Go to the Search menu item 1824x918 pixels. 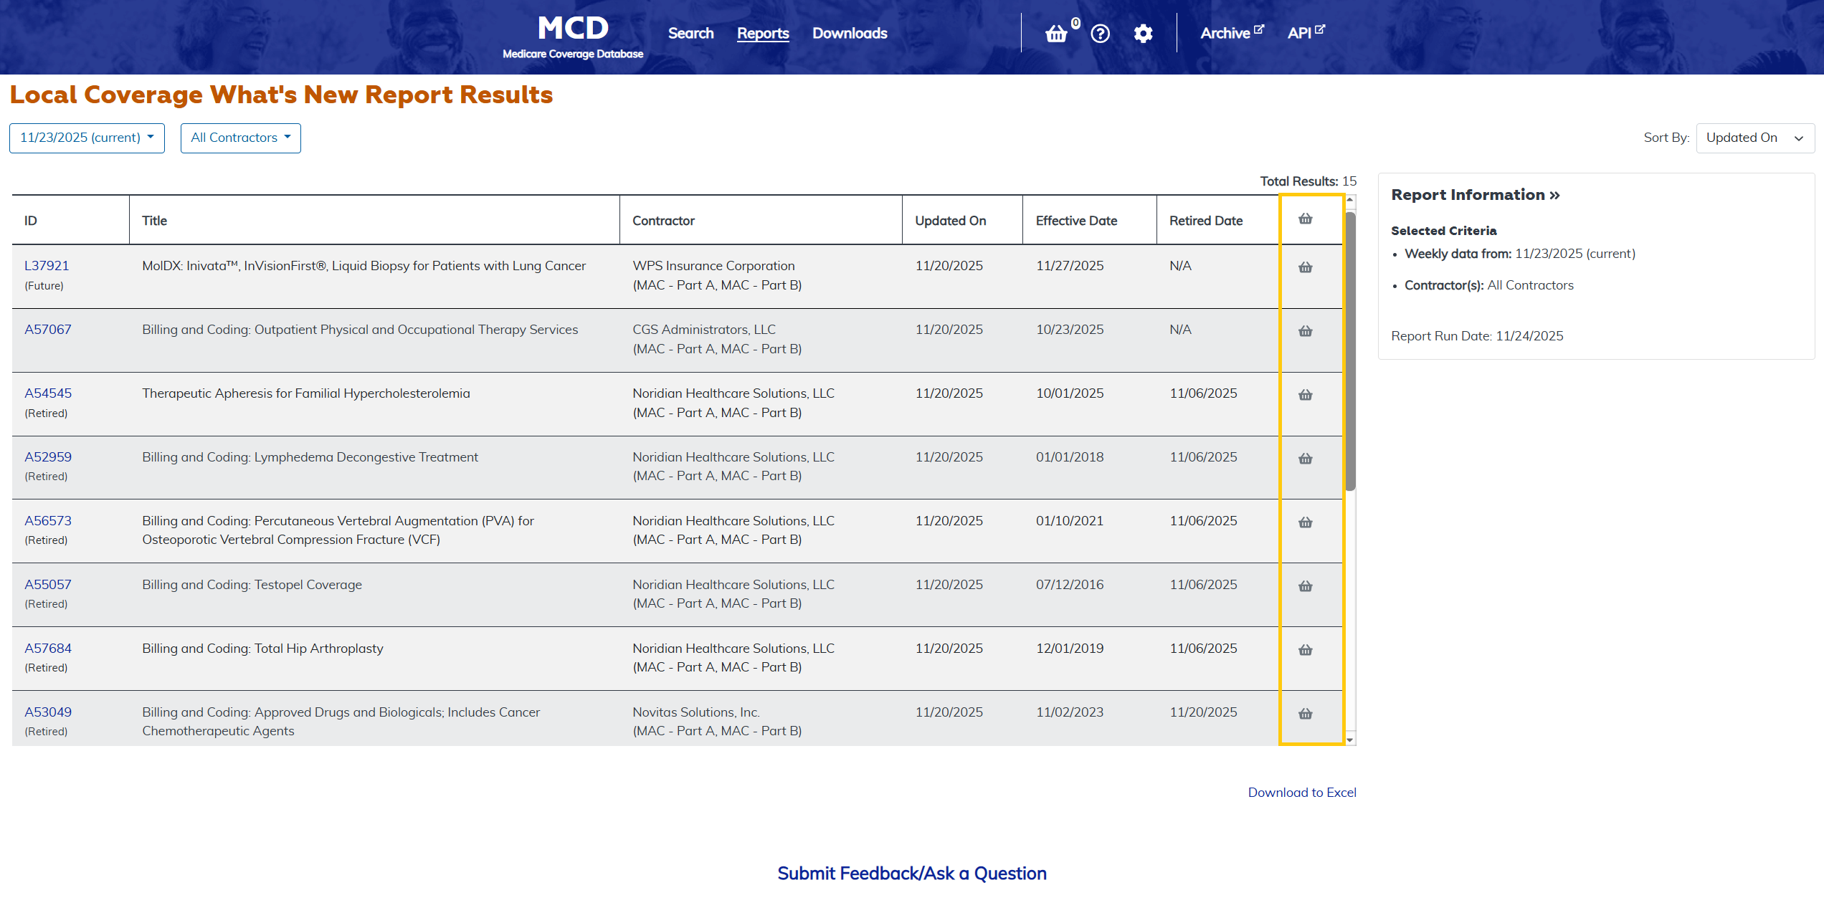[690, 33]
